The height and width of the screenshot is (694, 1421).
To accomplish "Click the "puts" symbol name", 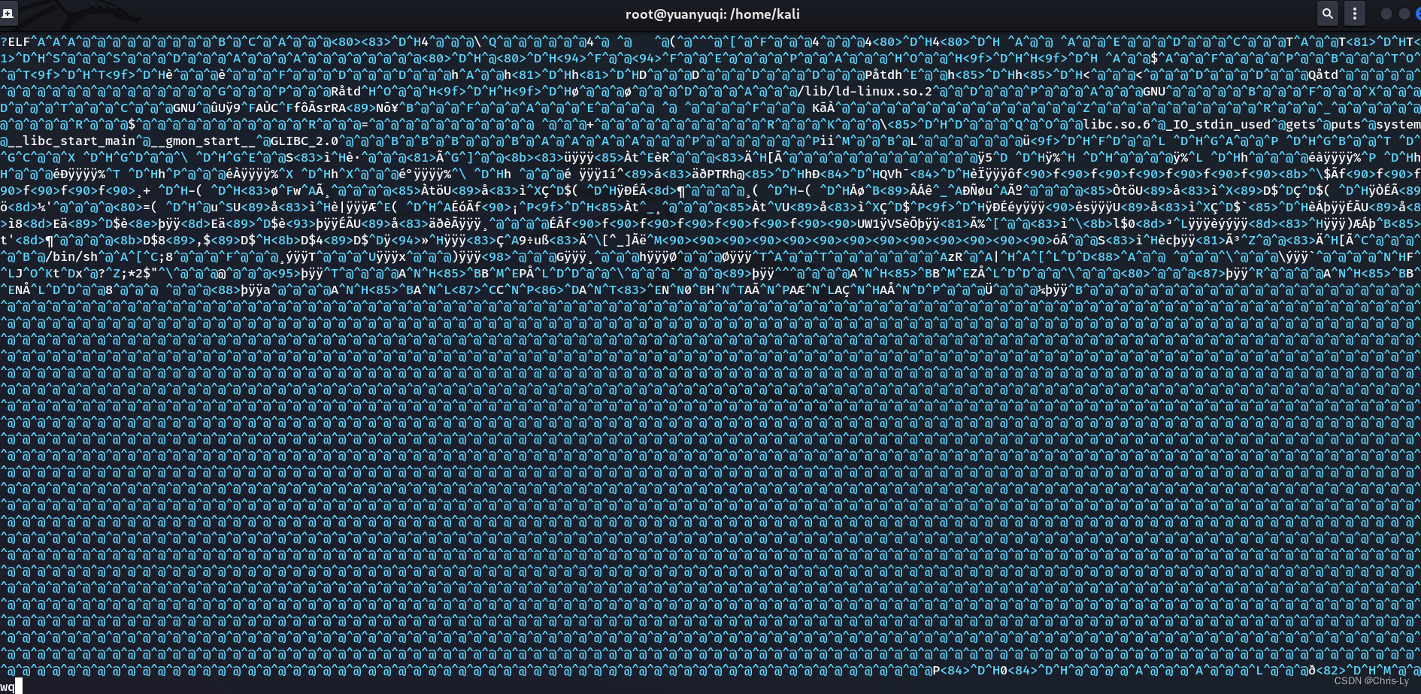I will (1346, 125).
